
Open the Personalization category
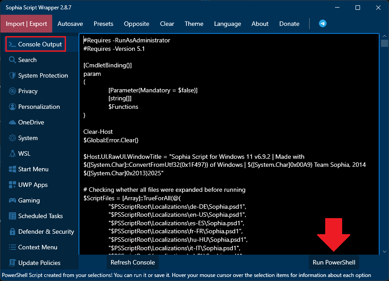[39, 107]
